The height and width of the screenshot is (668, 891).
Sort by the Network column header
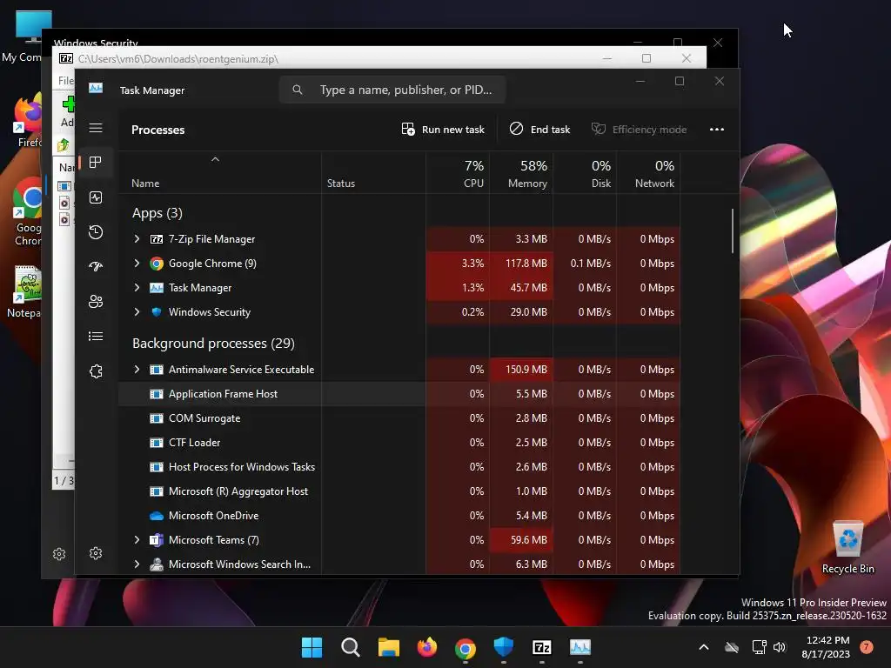pyautogui.click(x=648, y=173)
